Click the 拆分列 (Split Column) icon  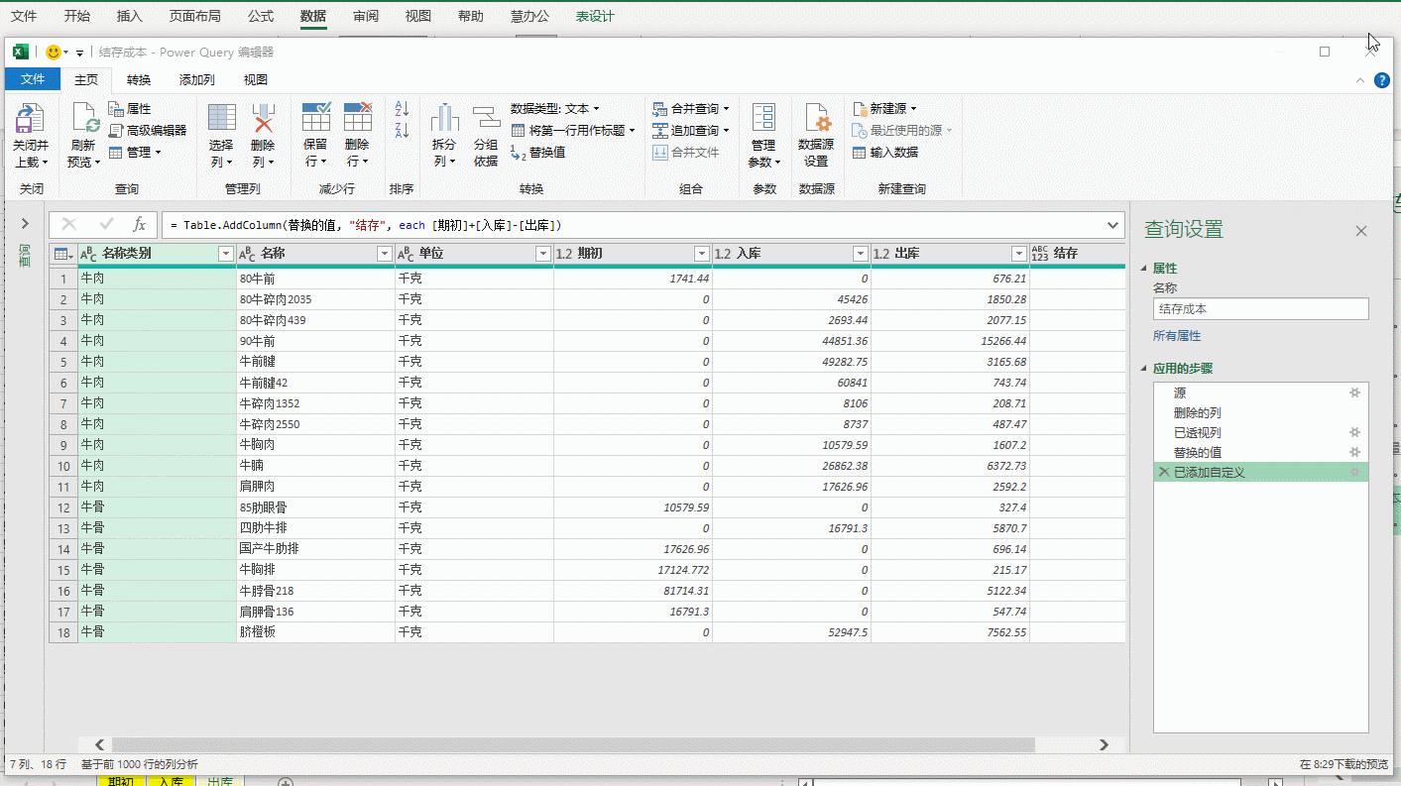pyautogui.click(x=444, y=118)
